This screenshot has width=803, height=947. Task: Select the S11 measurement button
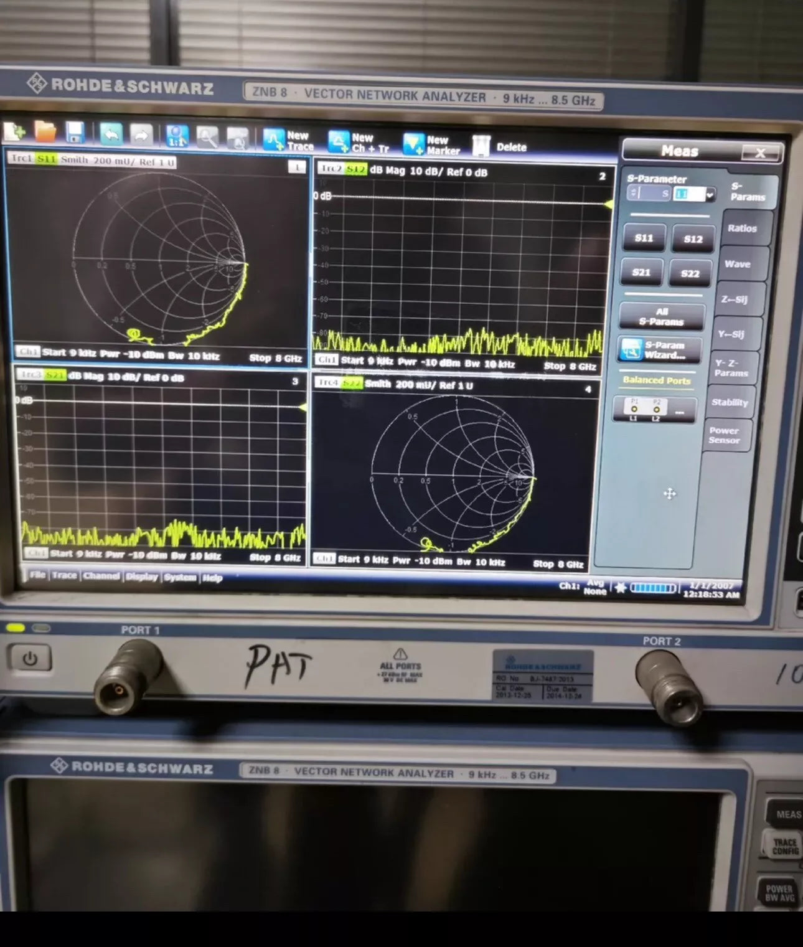pos(644,238)
